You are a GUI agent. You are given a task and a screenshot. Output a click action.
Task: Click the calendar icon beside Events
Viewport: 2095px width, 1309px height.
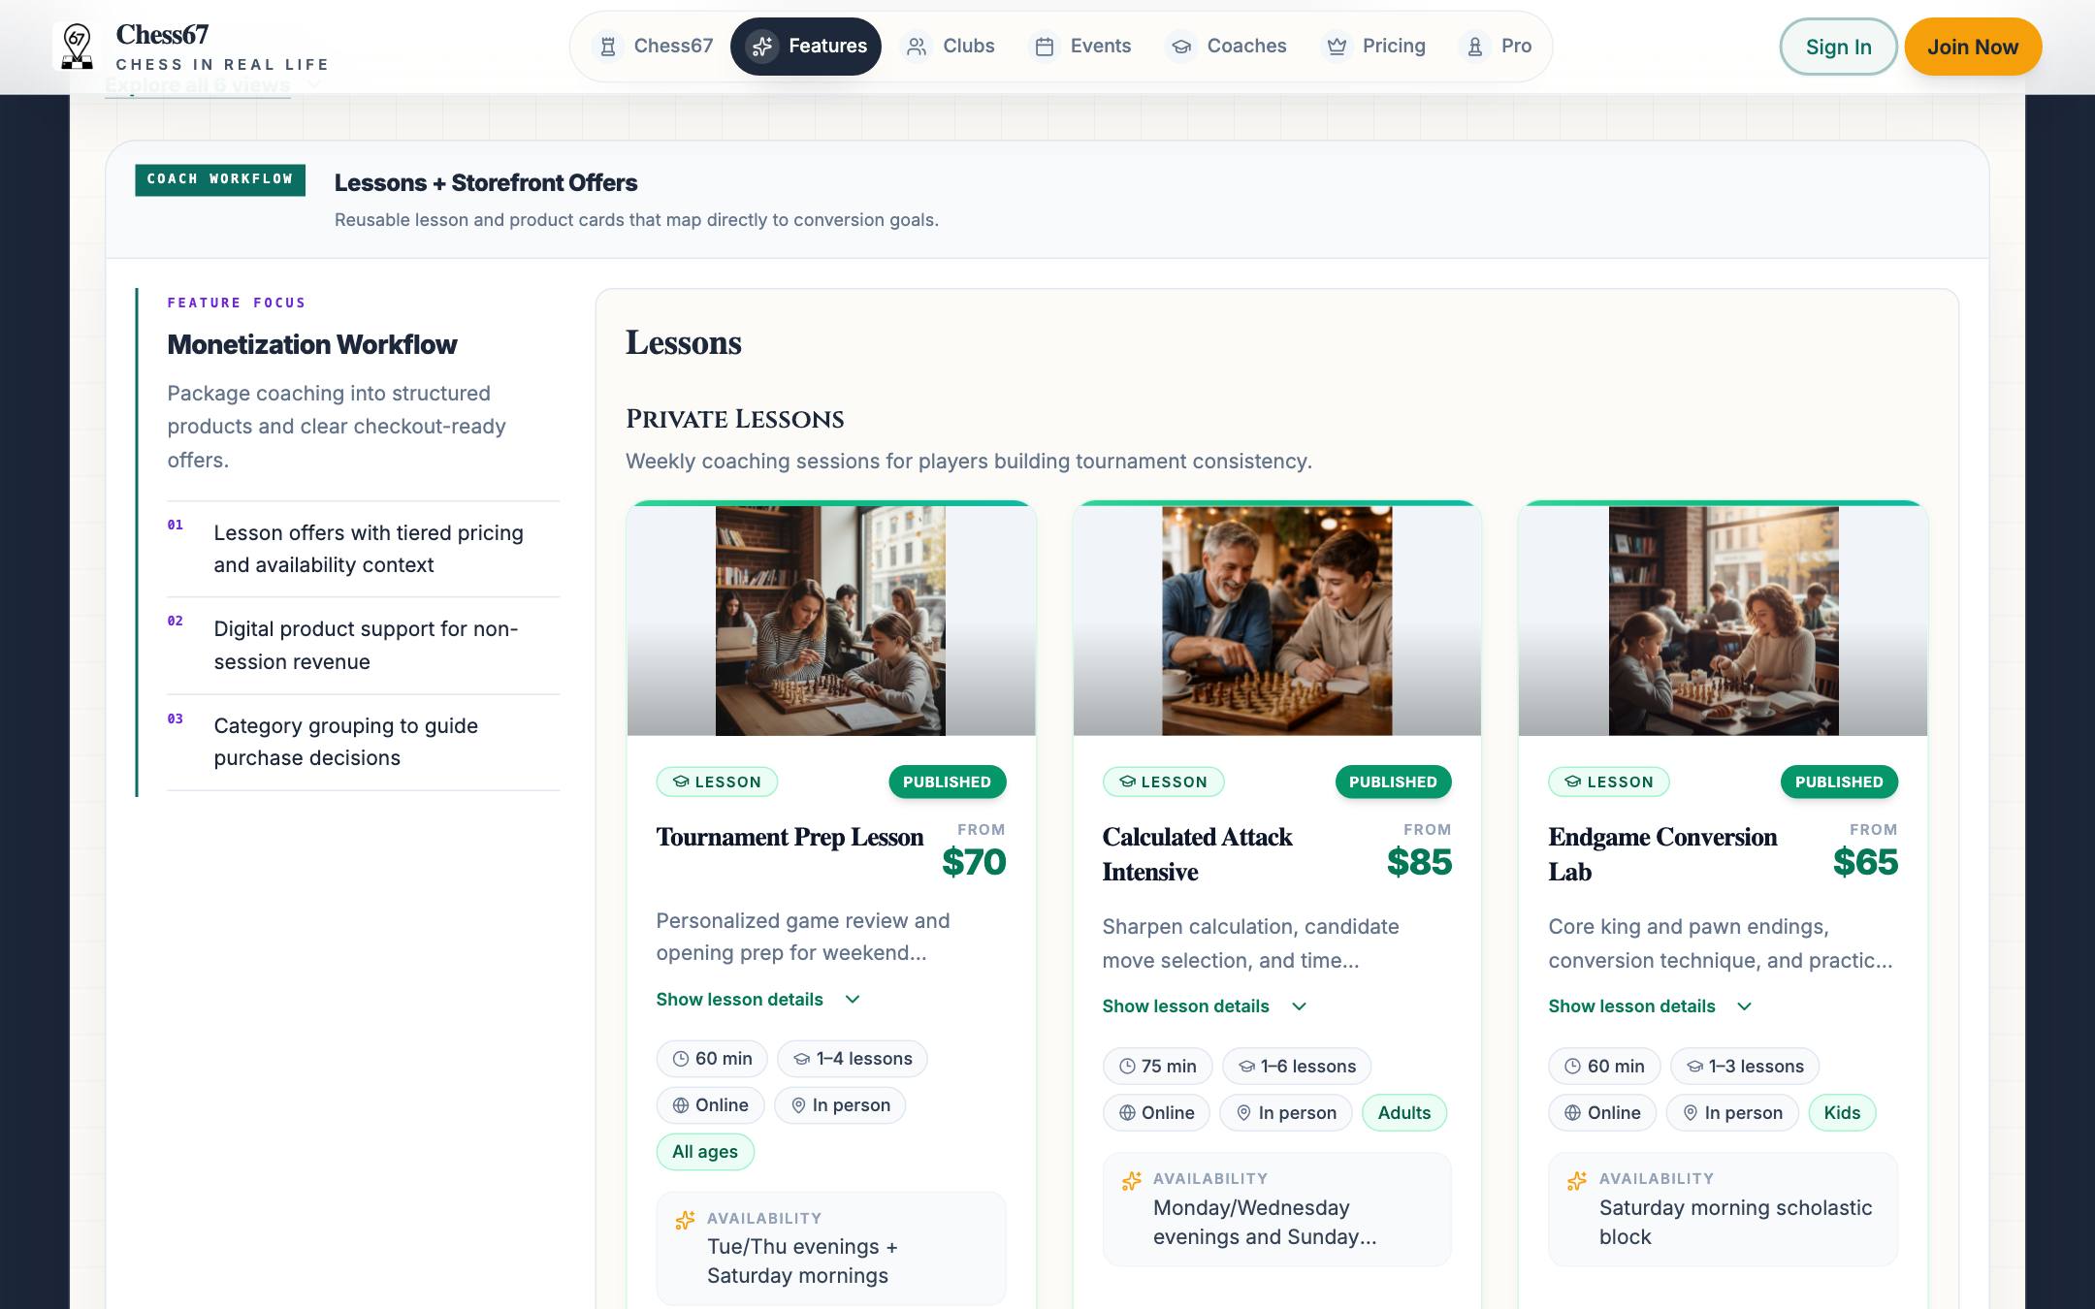point(1045,47)
